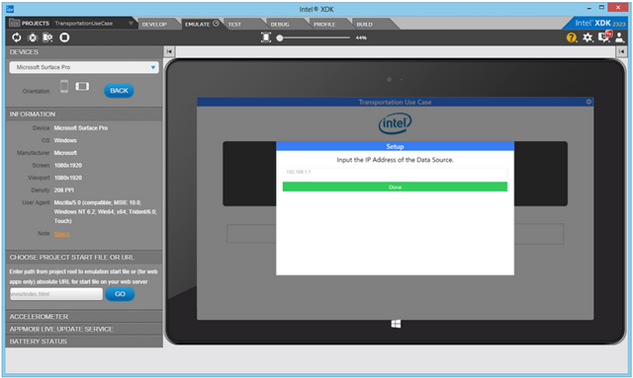Expand the Accelerometer section
This screenshot has height=378, width=633.
point(84,317)
